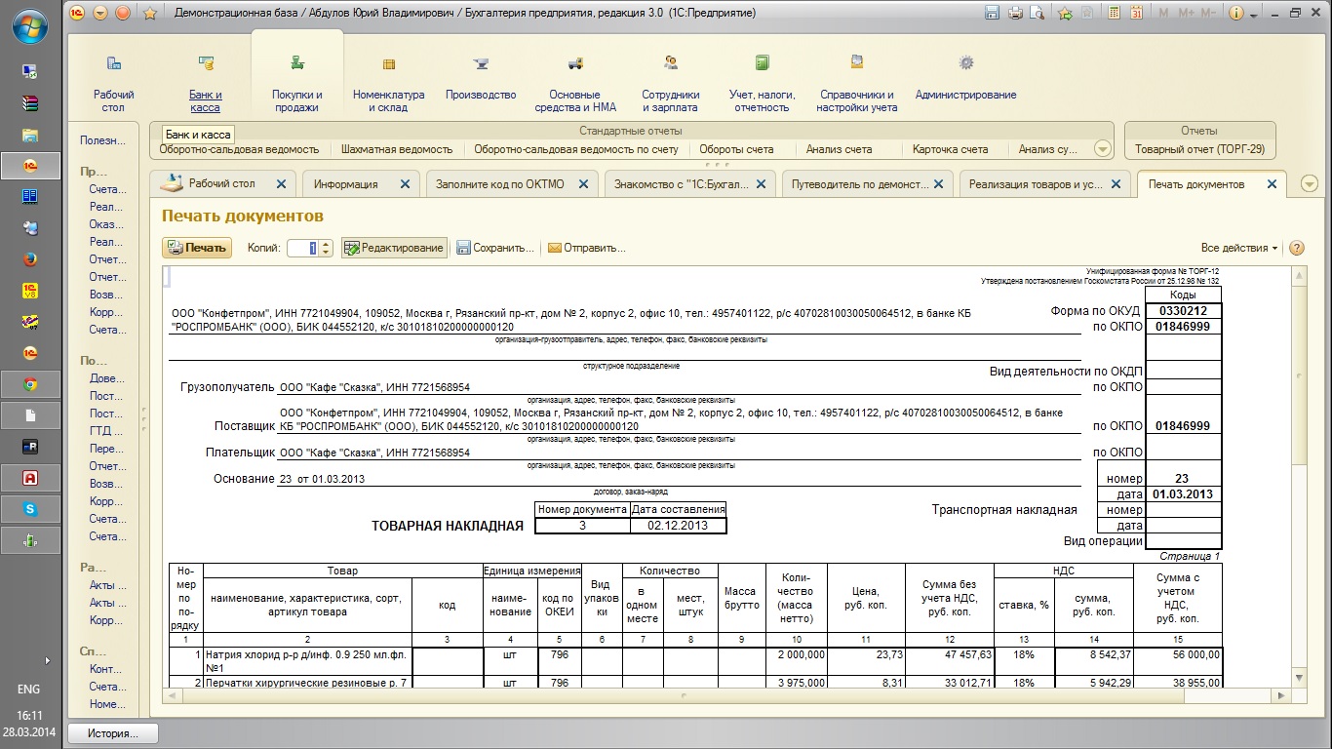The width and height of the screenshot is (1332, 749).
Task: Click the M memory button
Action: coord(1163,13)
